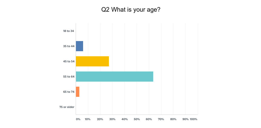Select the blue 35 to 44 bar
The width and height of the screenshot is (261, 128).
pos(80,46)
